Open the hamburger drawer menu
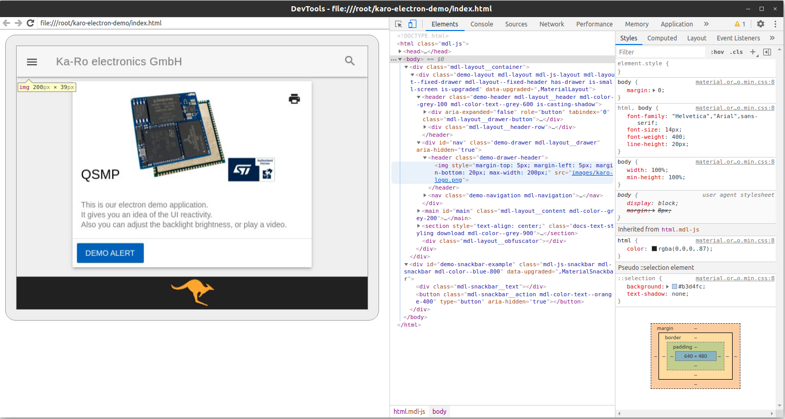The height and width of the screenshot is (419, 785). click(32, 62)
